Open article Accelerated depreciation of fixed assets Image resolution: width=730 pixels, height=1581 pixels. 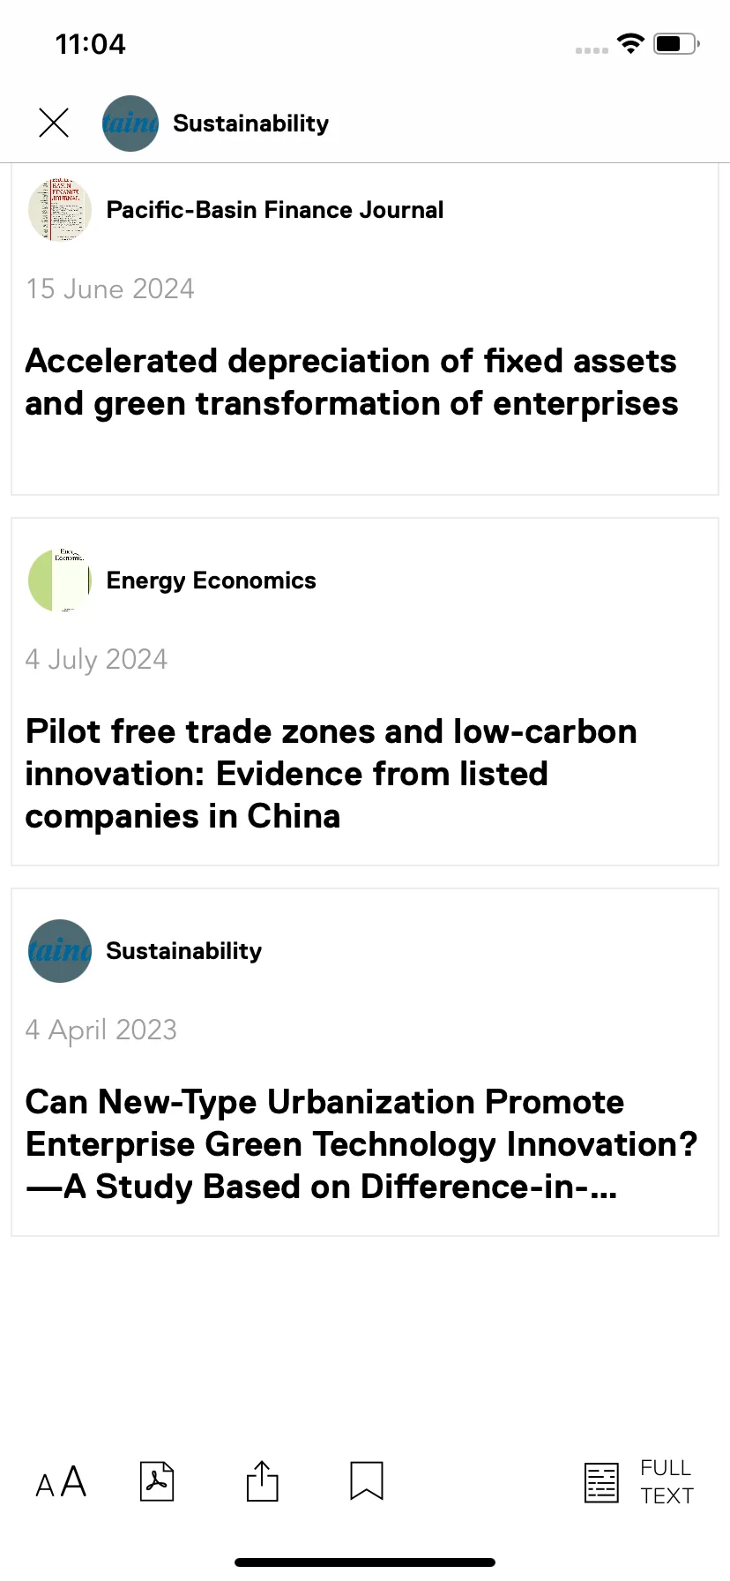pyautogui.click(x=351, y=382)
